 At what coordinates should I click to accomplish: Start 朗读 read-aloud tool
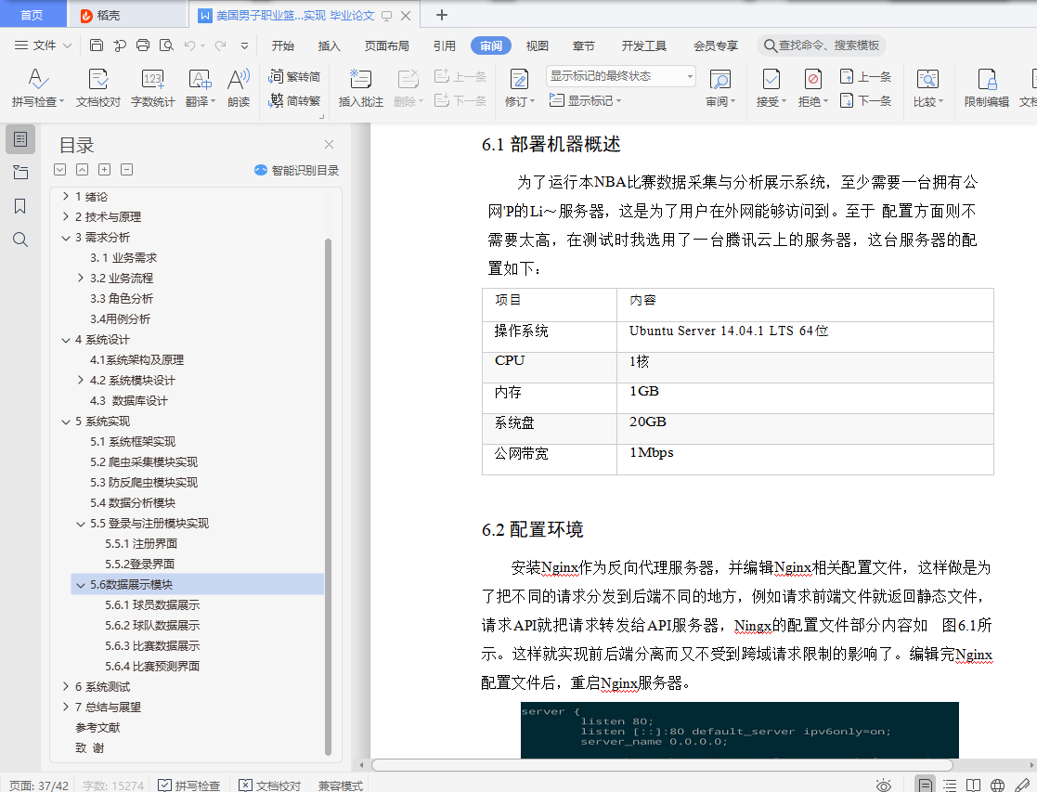(x=239, y=87)
